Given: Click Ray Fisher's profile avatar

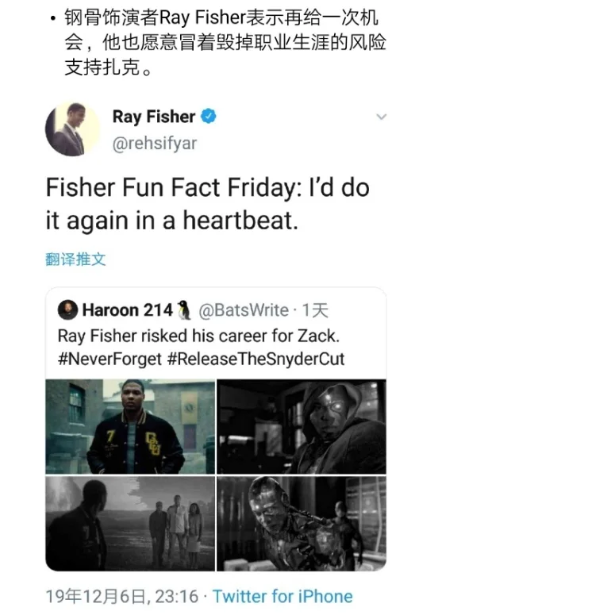Looking at the screenshot, I should [72, 129].
